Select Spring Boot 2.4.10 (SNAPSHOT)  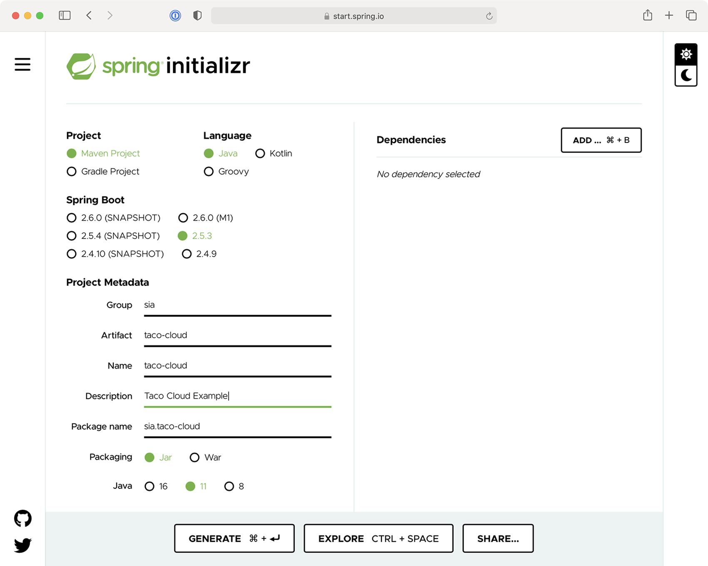(115, 254)
